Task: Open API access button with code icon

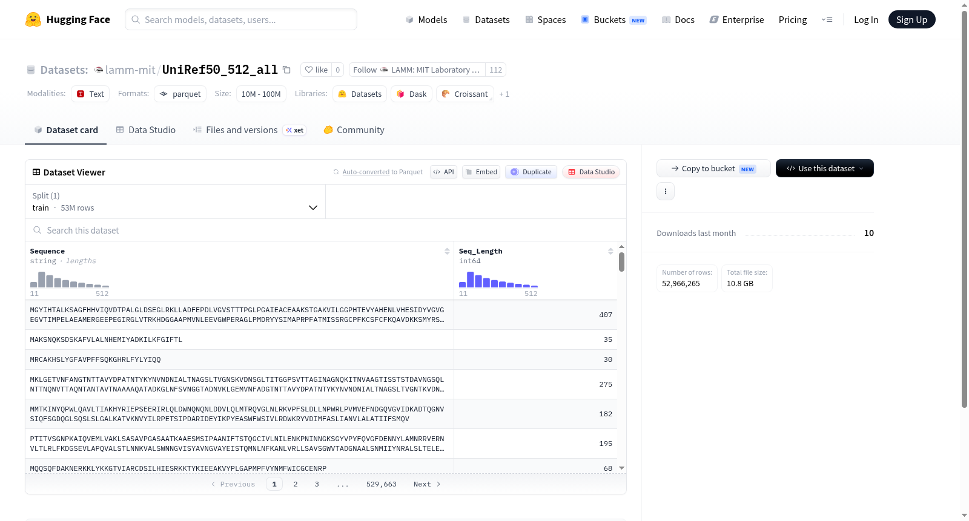Action: 443,172
